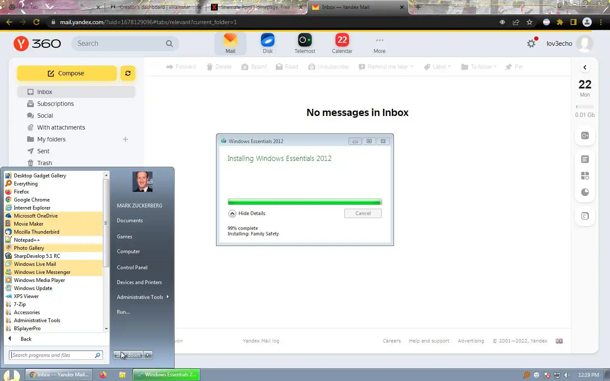
Task: Collapse details with Hide Details chevron
Action: tap(232, 213)
